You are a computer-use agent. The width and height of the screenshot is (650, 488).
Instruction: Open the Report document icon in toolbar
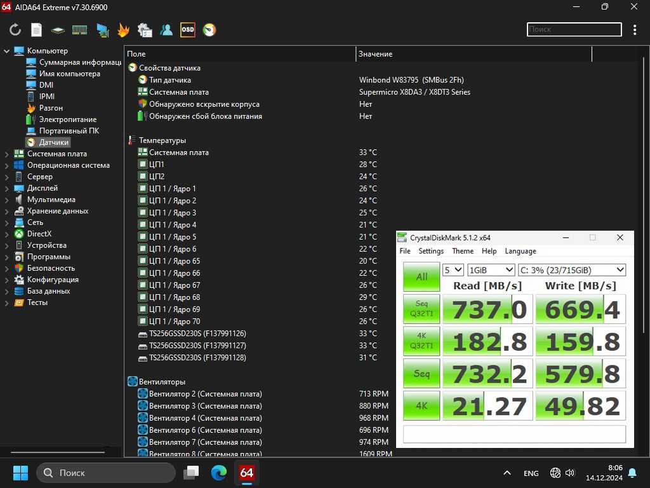click(36, 29)
